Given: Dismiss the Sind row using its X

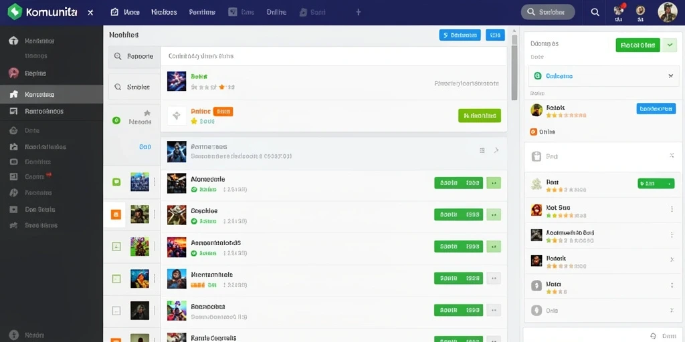Looking at the screenshot, I should click(x=672, y=155).
